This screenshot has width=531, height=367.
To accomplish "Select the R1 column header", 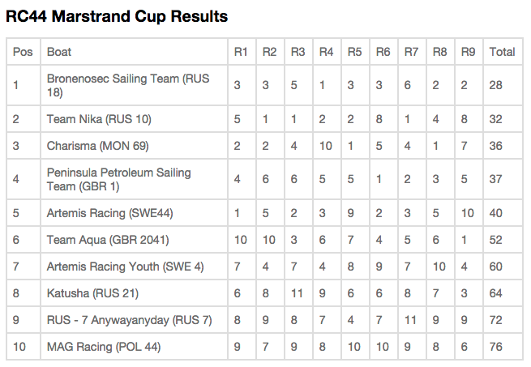I will (241, 52).
